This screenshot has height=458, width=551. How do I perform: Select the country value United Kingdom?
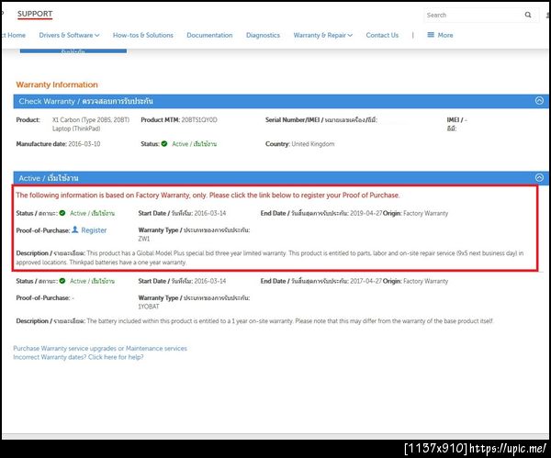pyautogui.click(x=313, y=144)
